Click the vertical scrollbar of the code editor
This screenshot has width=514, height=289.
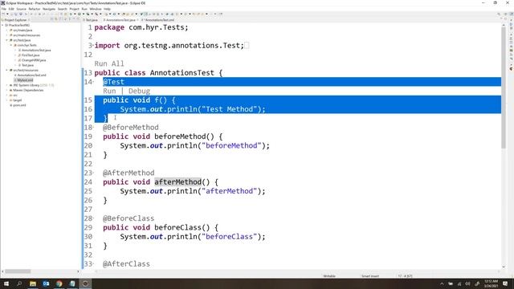(504, 88)
